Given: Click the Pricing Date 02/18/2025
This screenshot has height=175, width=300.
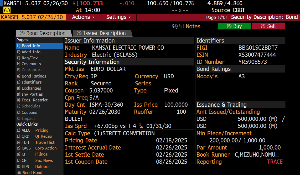Looking at the screenshot, I should [x=172, y=140].
